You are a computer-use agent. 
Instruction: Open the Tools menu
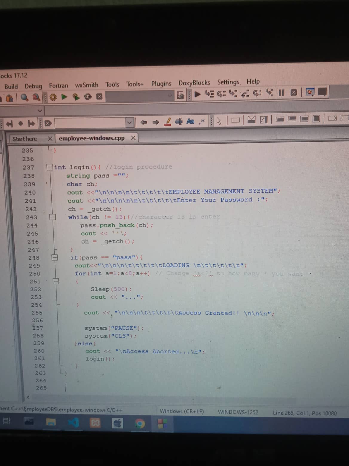pos(112,85)
